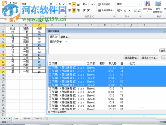Screen dimensions: 166x125
Task: Insert a new worksheet tab
Action: (47, 118)
